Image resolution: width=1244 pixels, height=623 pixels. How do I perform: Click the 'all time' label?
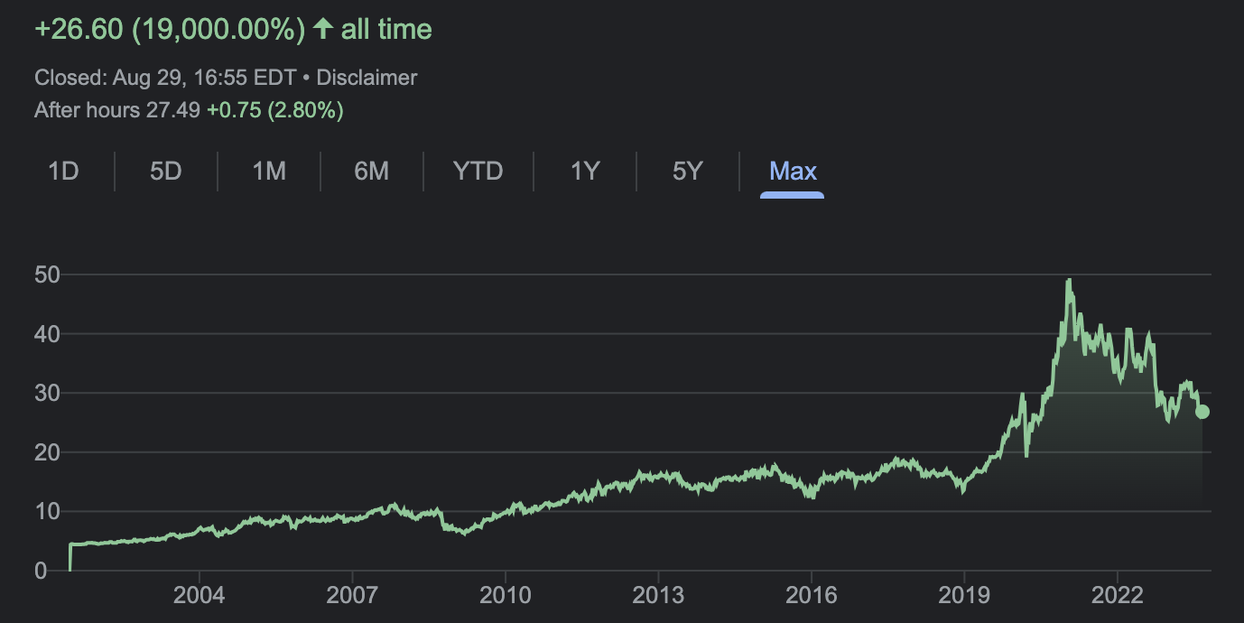(x=386, y=29)
